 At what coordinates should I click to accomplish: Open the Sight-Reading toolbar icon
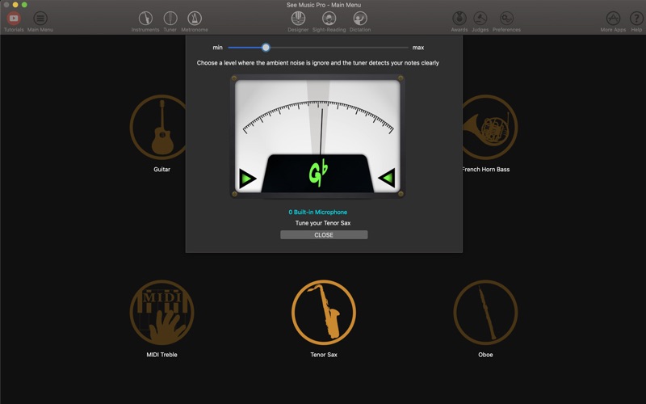tap(329, 19)
